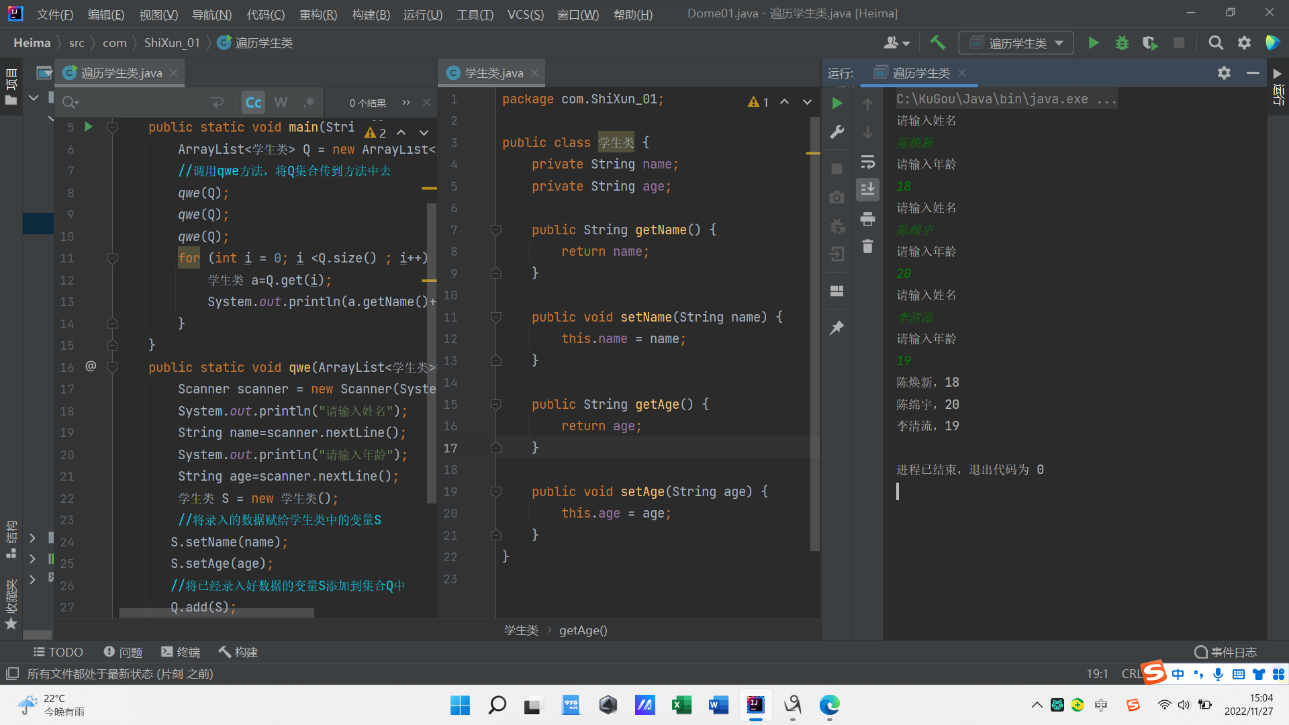Toggle Soft-Wrap in run console
Image resolution: width=1289 pixels, height=725 pixels.
867,162
